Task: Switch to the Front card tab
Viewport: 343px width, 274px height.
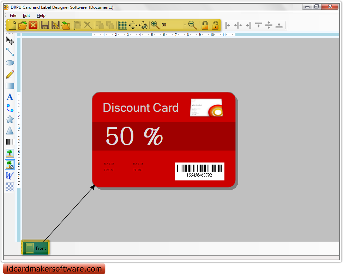Action: click(x=35, y=248)
